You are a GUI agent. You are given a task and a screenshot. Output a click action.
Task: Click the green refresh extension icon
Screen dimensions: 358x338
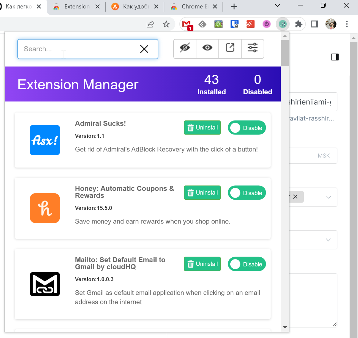(218, 24)
